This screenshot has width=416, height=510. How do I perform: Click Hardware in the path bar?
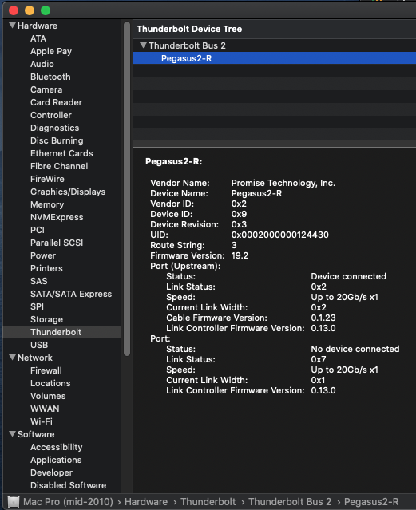(146, 502)
